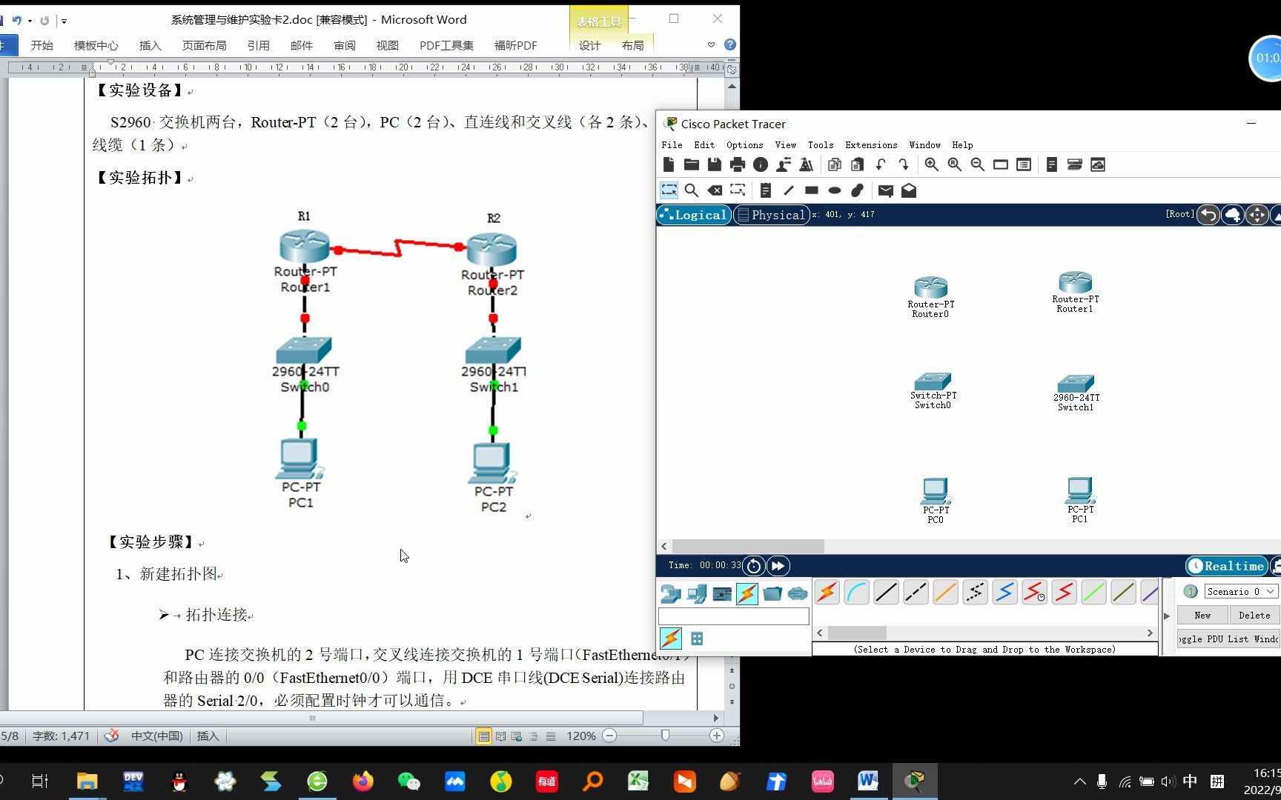1281x800 pixels.
Task: Redo the action in Packet Tracer
Action: pos(904,164)
